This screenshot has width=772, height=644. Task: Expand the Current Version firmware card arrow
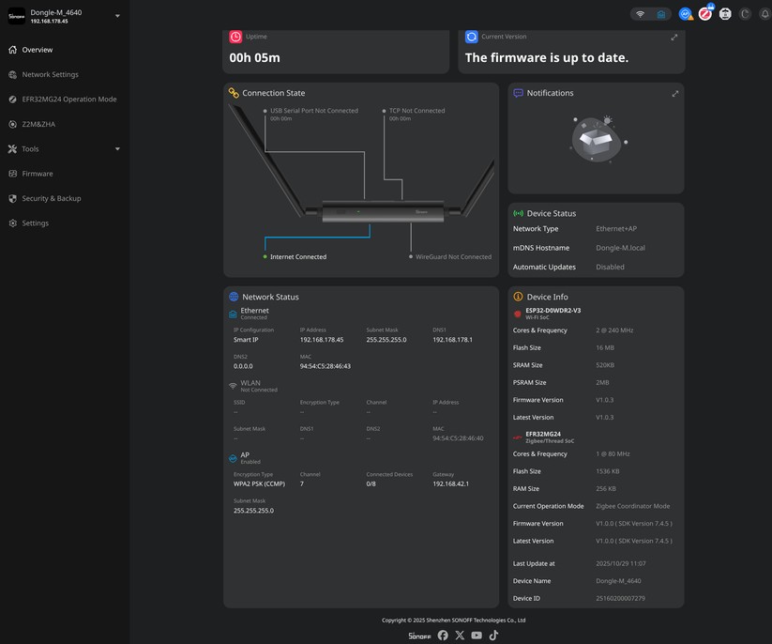point(674,37)
